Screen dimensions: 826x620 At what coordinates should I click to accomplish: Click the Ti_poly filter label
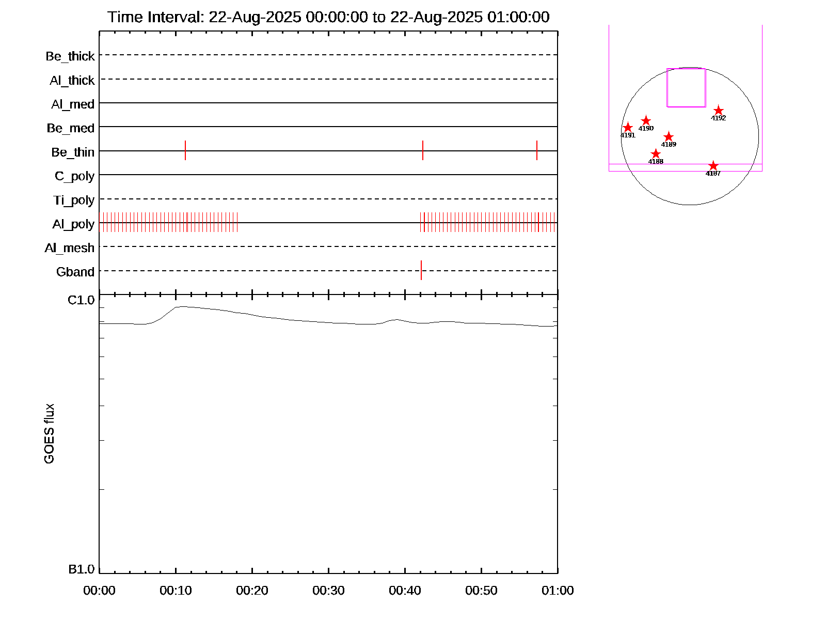tap(74, 200)
